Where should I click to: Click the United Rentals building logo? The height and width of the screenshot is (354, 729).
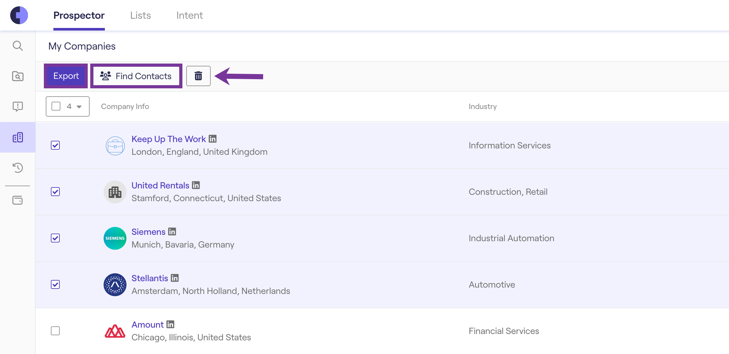point(115,192)
